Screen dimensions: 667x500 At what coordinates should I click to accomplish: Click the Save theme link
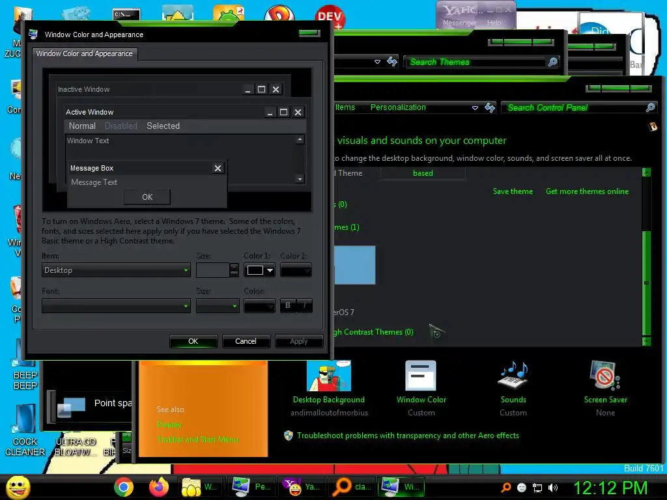pyautogui.click(x=513, y=191)
